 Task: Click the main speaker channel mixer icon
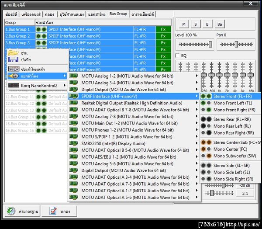coord(14,69)
